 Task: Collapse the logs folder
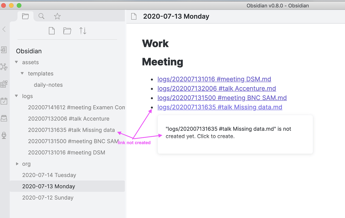point(16,96)
